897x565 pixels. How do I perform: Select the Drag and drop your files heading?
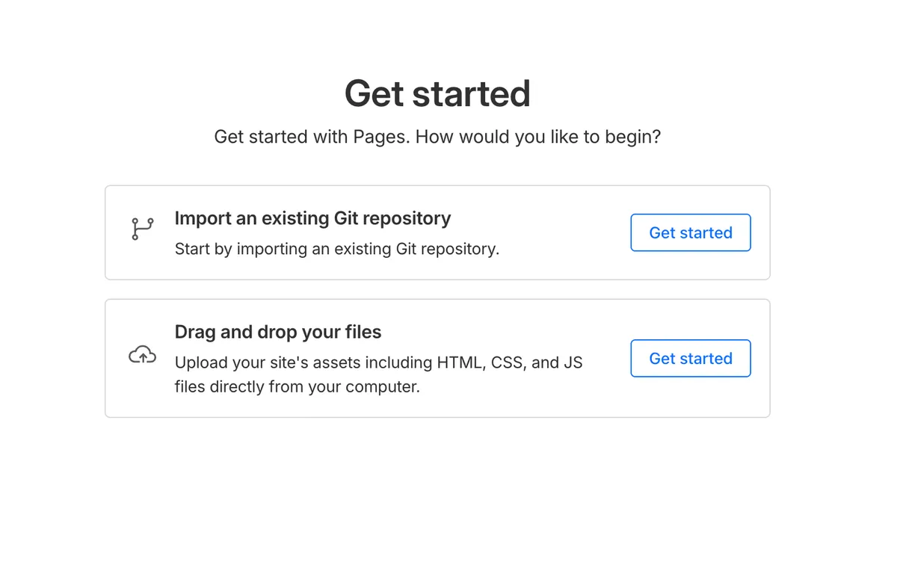(277, 332)
